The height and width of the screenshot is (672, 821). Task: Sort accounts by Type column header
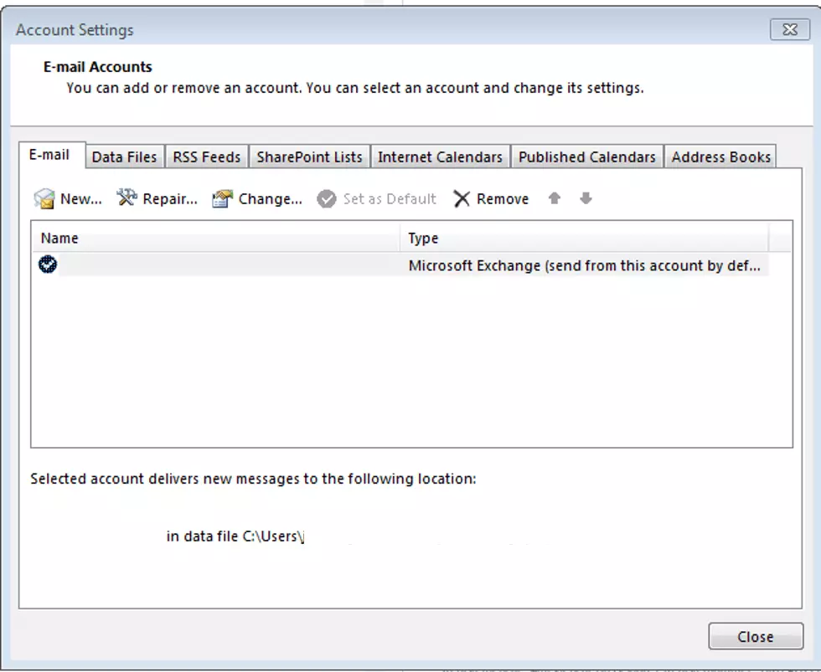click(x=584, y=239)
